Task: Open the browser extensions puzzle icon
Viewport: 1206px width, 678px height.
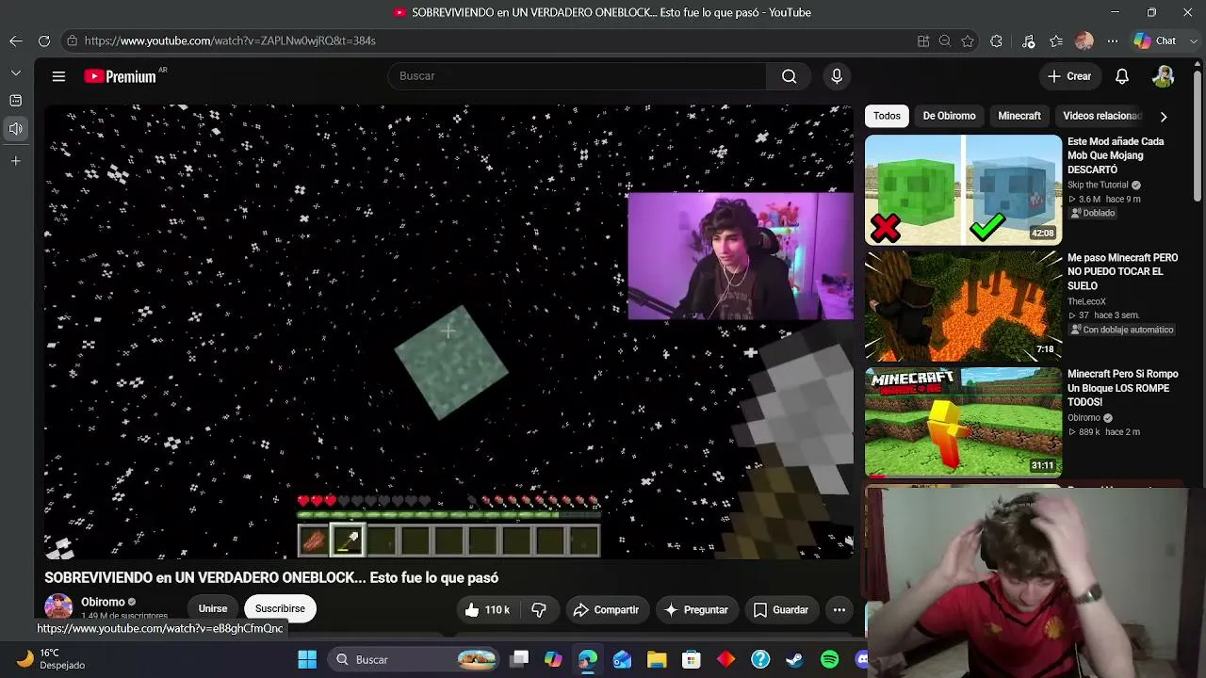Action: pos(997,40)
